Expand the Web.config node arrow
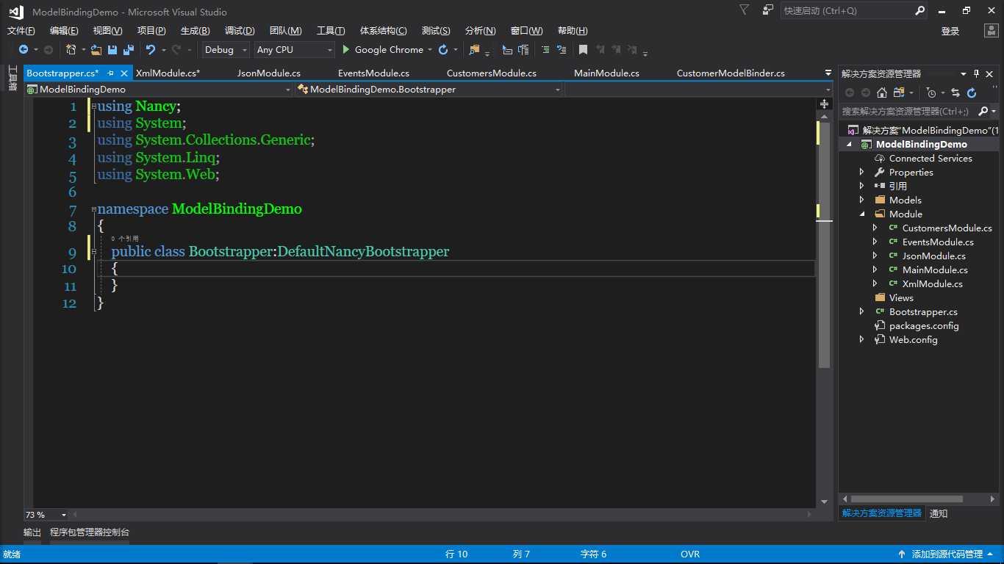Screen dimensions: 1004x564 pyautogui.click(x=862, y=340)
